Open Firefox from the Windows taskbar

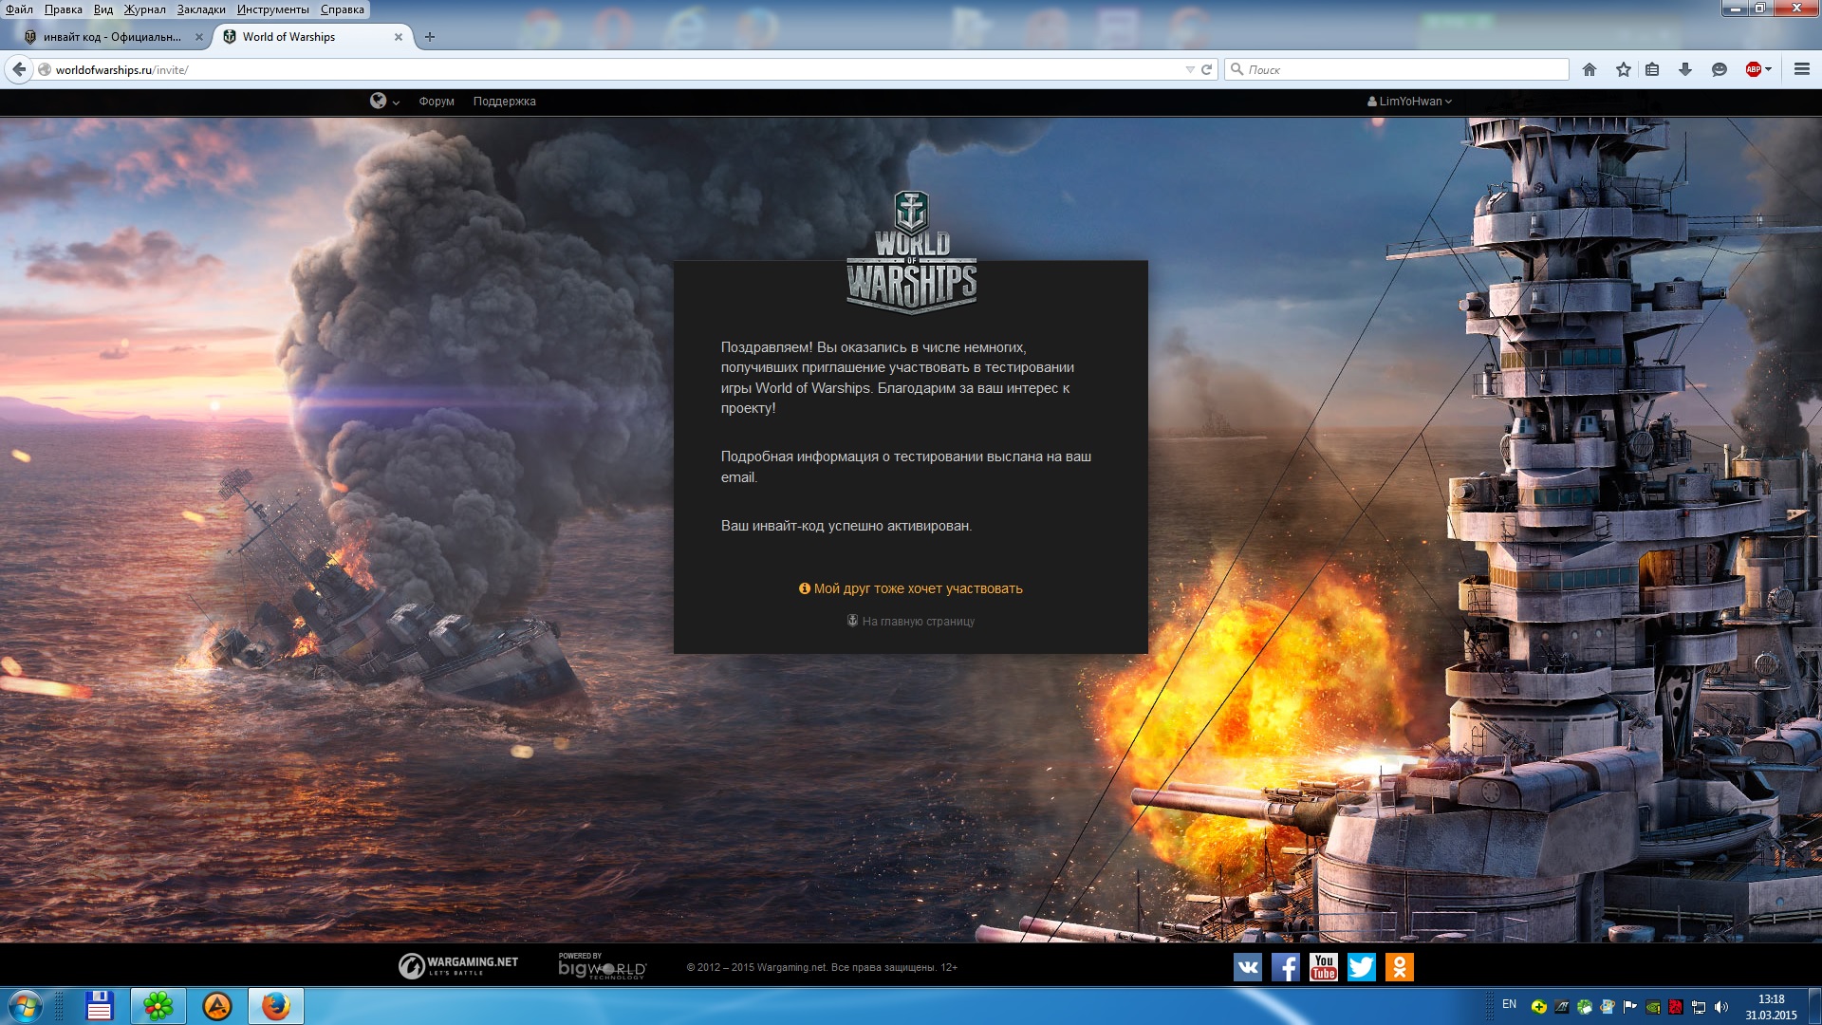coord(276,1006)
